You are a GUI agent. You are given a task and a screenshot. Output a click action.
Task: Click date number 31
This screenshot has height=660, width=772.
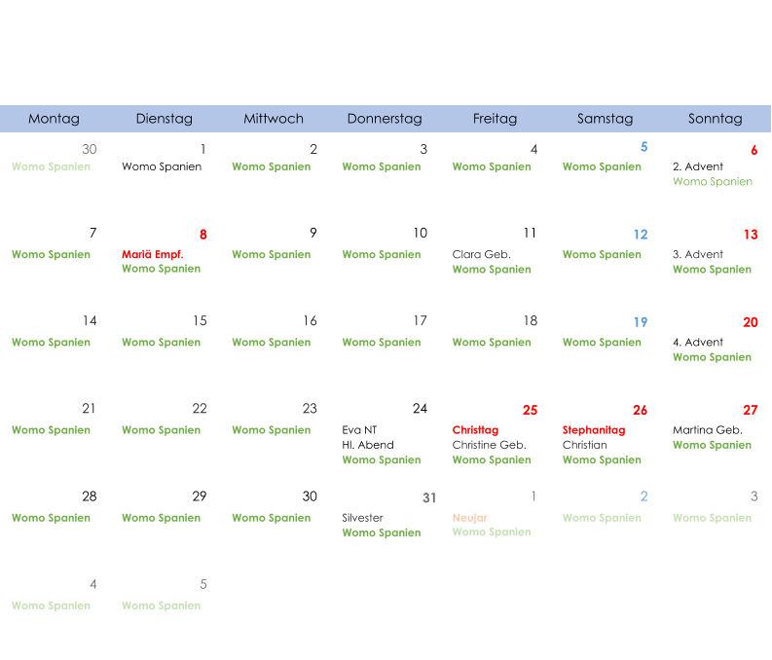(428, 498)
